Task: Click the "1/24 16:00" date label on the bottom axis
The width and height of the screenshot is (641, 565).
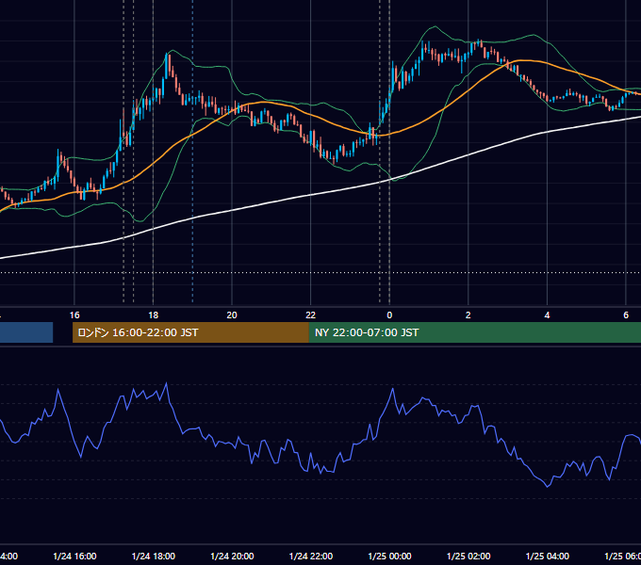Action: [x=74, y=556]
